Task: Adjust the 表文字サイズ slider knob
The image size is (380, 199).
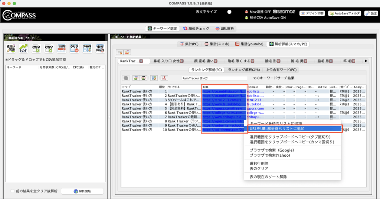Action: click(x=229, y=12)
